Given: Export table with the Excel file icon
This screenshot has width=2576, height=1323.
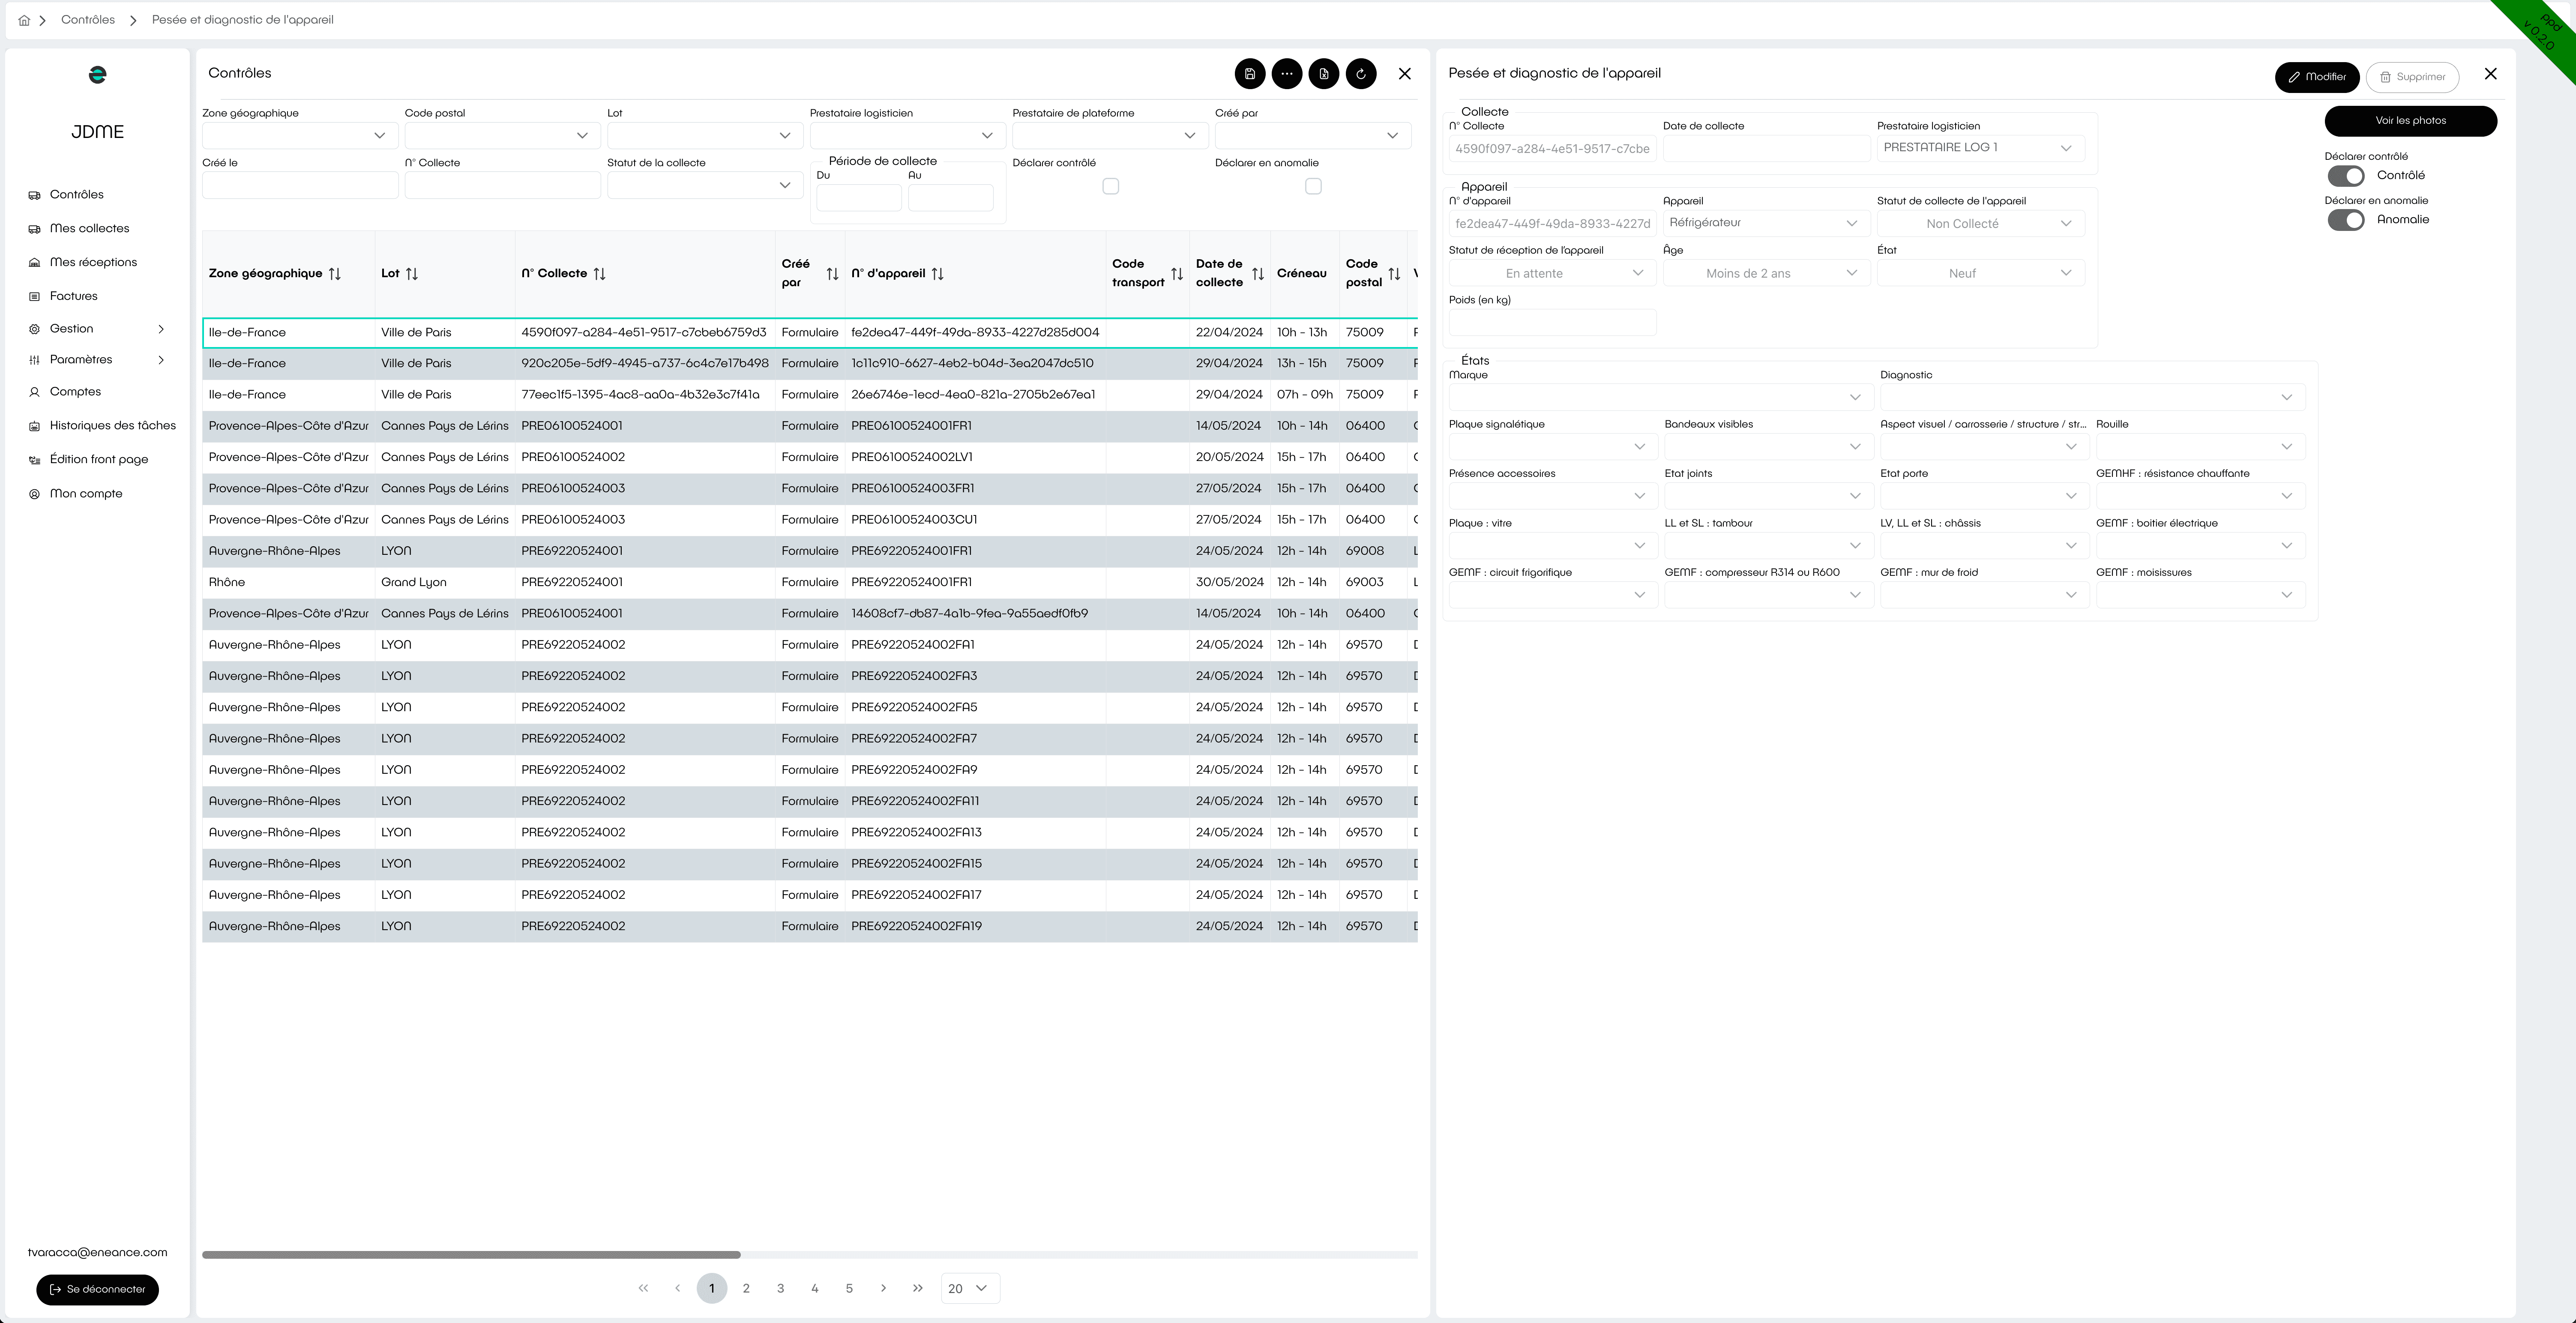Looking at the screenshot, I should click(1323, 74).
